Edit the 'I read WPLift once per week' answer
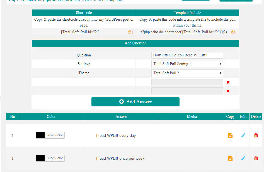The width and height of the screenshot is (264, 172). pos(243,158)
